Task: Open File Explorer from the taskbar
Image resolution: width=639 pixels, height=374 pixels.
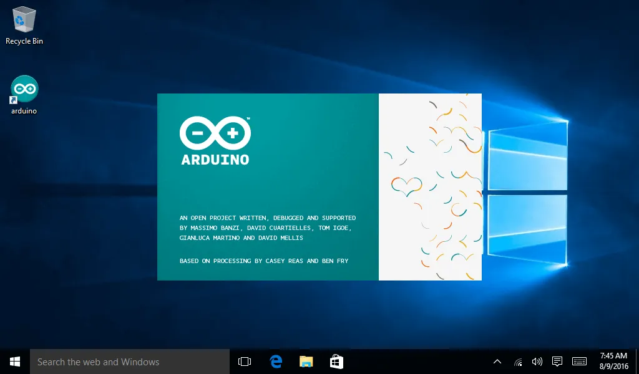Action: click(306, 362)
